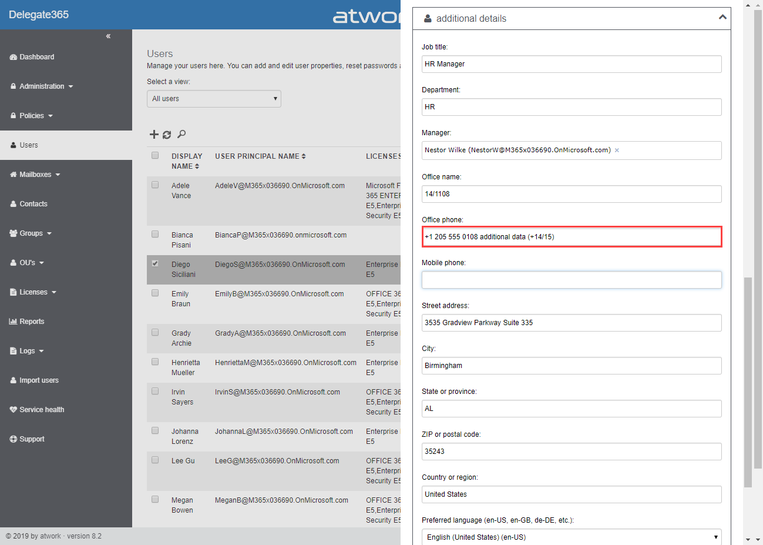Click the Street address field
Viewport: 763px width, 545px height.
pos(572,323)
